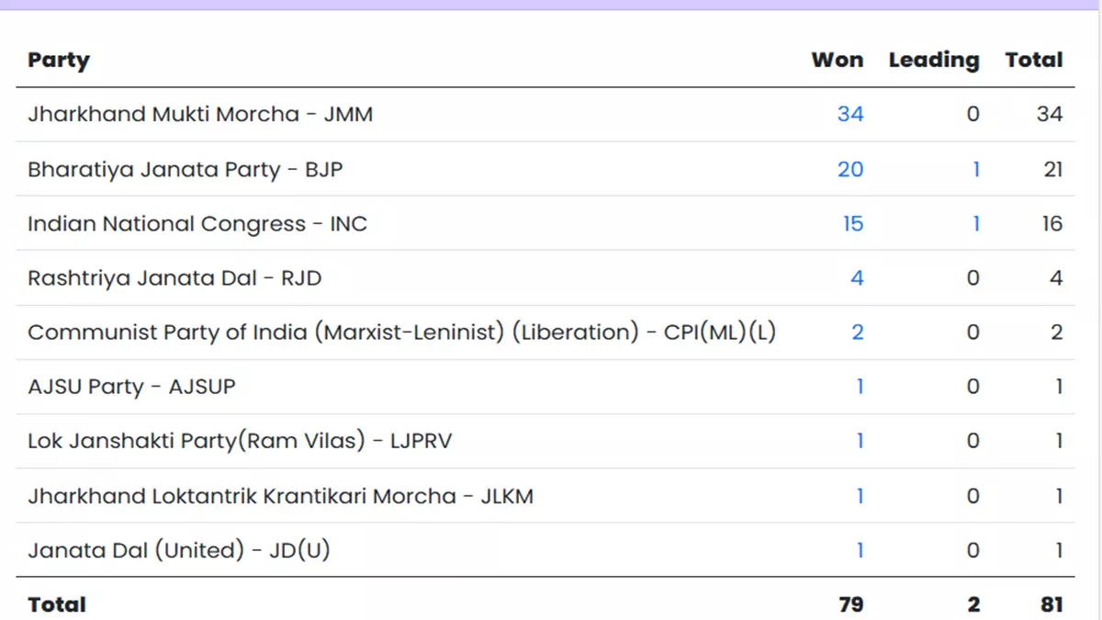Click JD(U) won count link
Image resolution: width=1102 pixels, height=620 pixels.
pyautogui.click(x=860, y=550)
